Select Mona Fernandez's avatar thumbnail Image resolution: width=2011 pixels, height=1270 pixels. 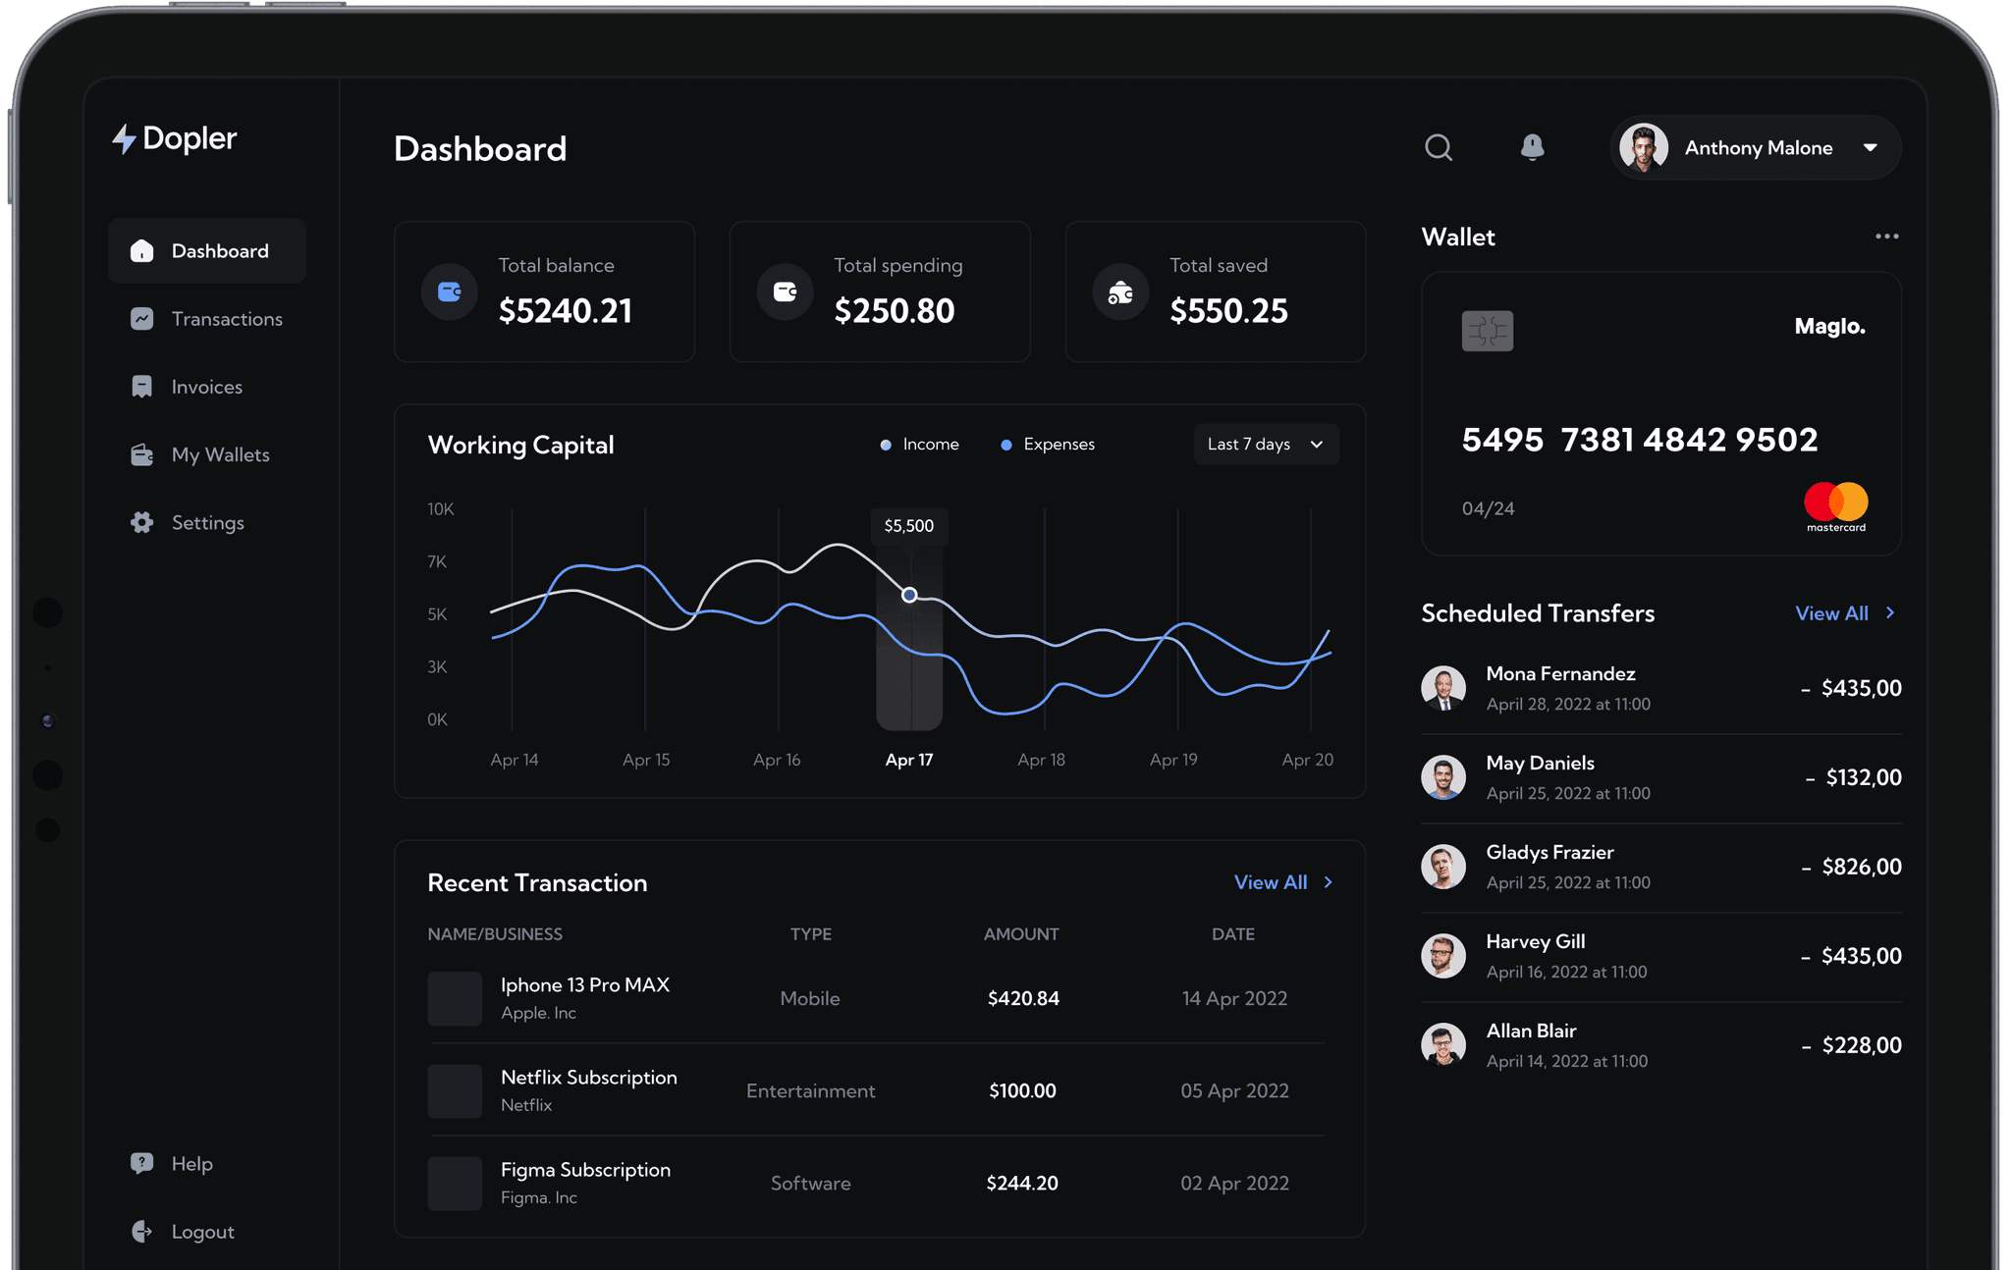click(x=1443, y=688)
